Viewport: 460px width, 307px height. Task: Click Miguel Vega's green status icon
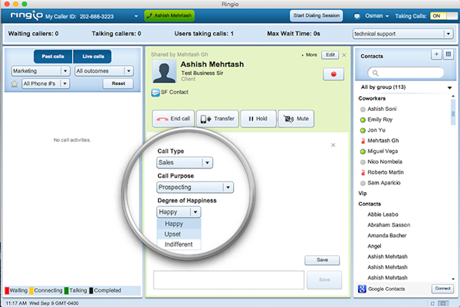pyautogui.click(x=363, y=152)
